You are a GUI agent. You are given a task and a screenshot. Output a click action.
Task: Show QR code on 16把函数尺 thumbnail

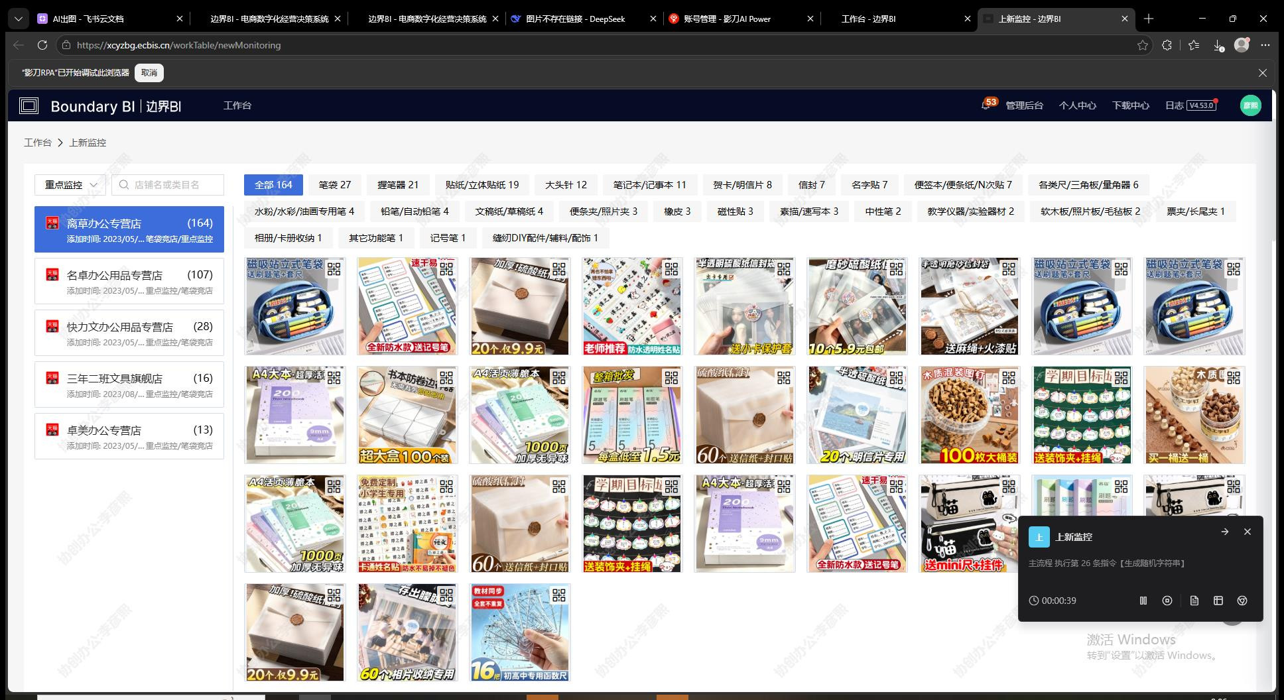coord(559,595)
